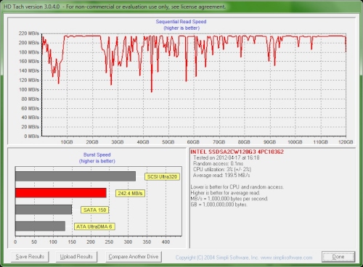
Task: Click the 'CPU utilization: 3%' line
Action: click(222, 169)
